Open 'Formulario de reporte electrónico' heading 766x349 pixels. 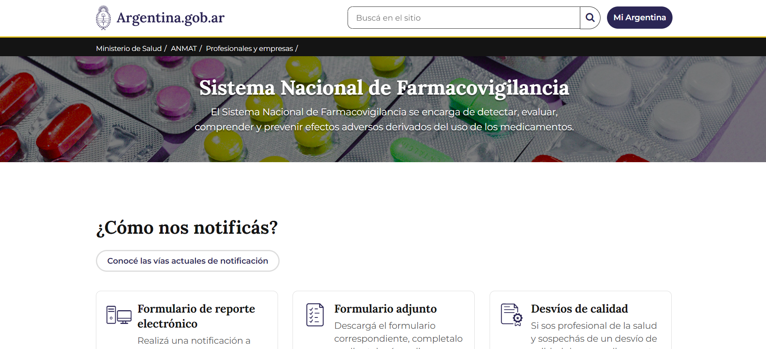tap(196, 316)
